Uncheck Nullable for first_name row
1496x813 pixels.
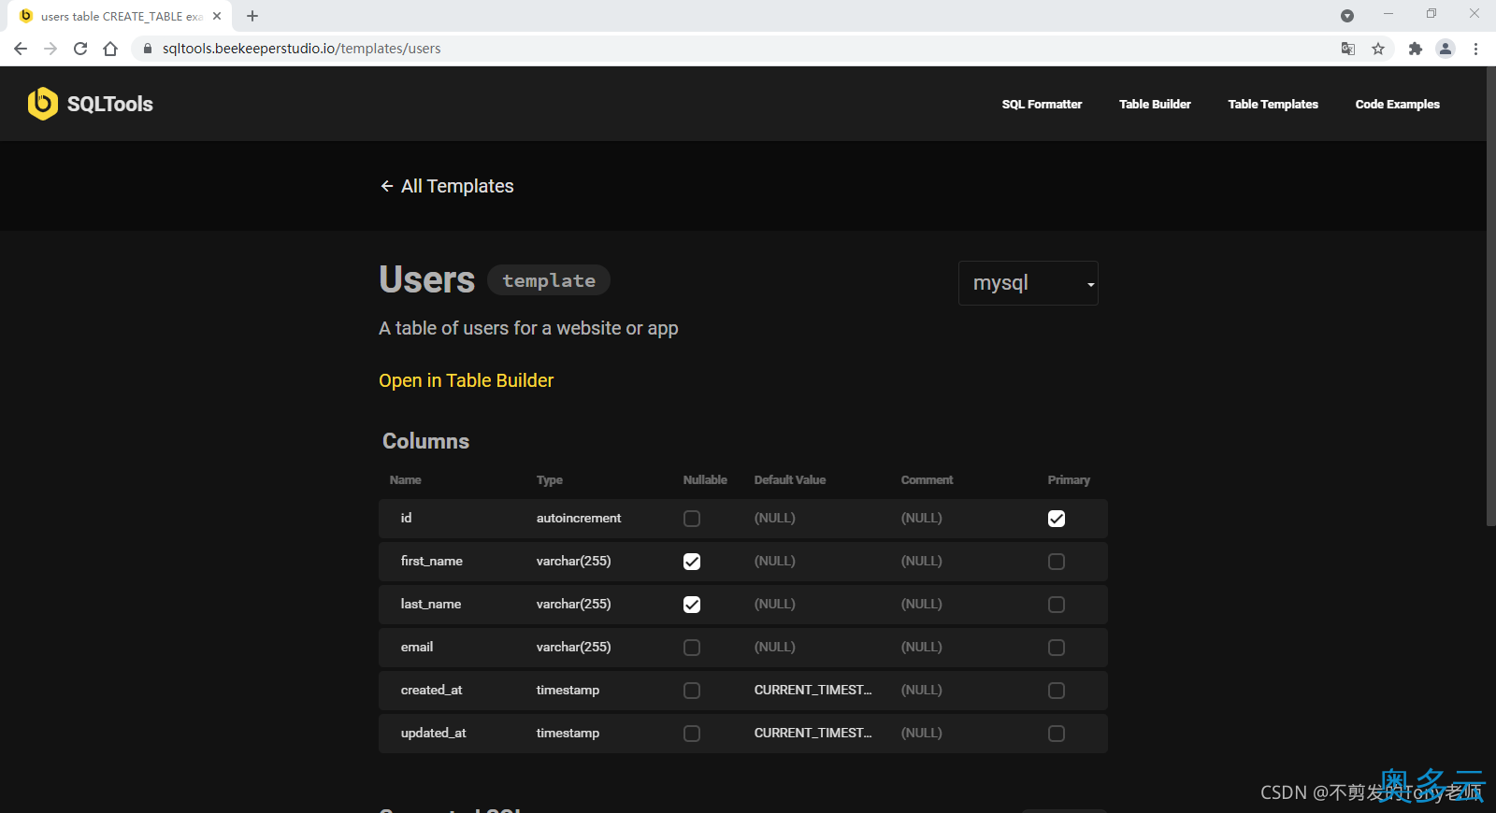[x=692, y=562]
